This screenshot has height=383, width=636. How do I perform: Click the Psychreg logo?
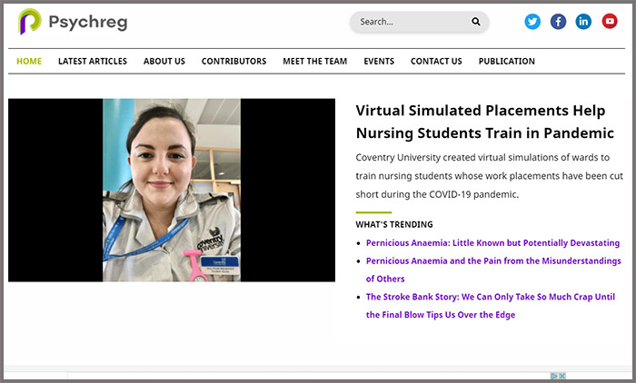(73, 22)
